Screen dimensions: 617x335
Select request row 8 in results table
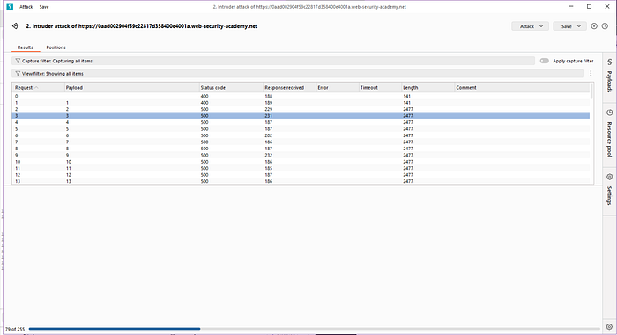tap(301, 149)
